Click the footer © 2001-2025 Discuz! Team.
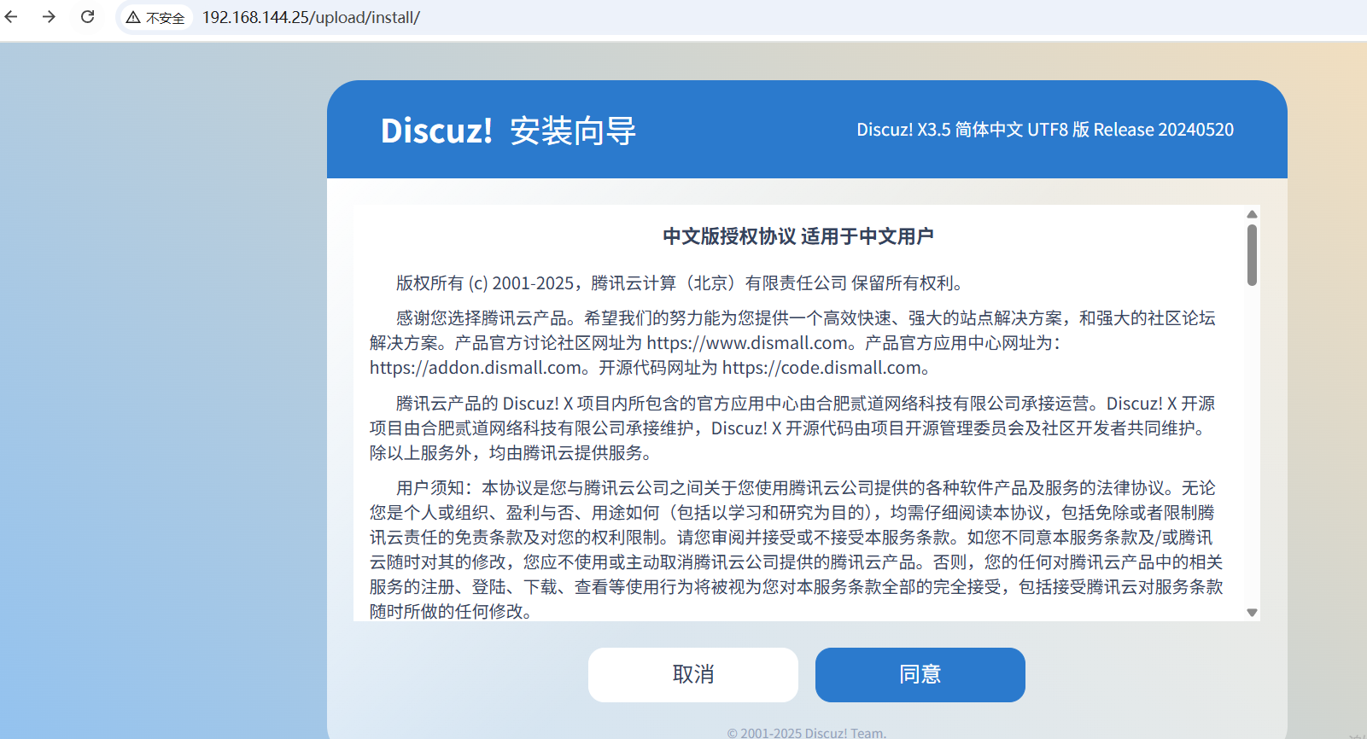The image size is (1367, 739). pyautogui.click(x=807, y=732)
